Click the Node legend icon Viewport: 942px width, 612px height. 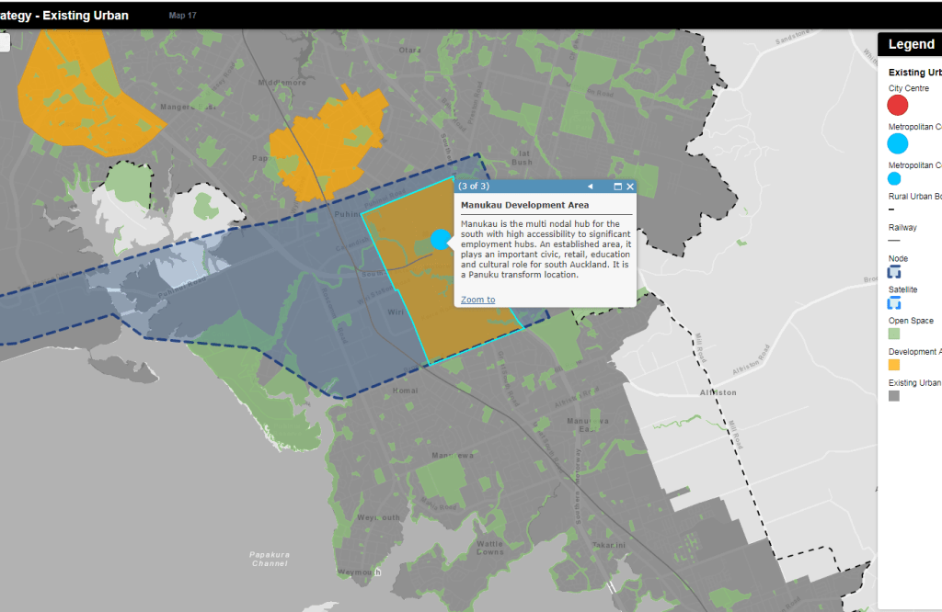click(x=894, y=272)
